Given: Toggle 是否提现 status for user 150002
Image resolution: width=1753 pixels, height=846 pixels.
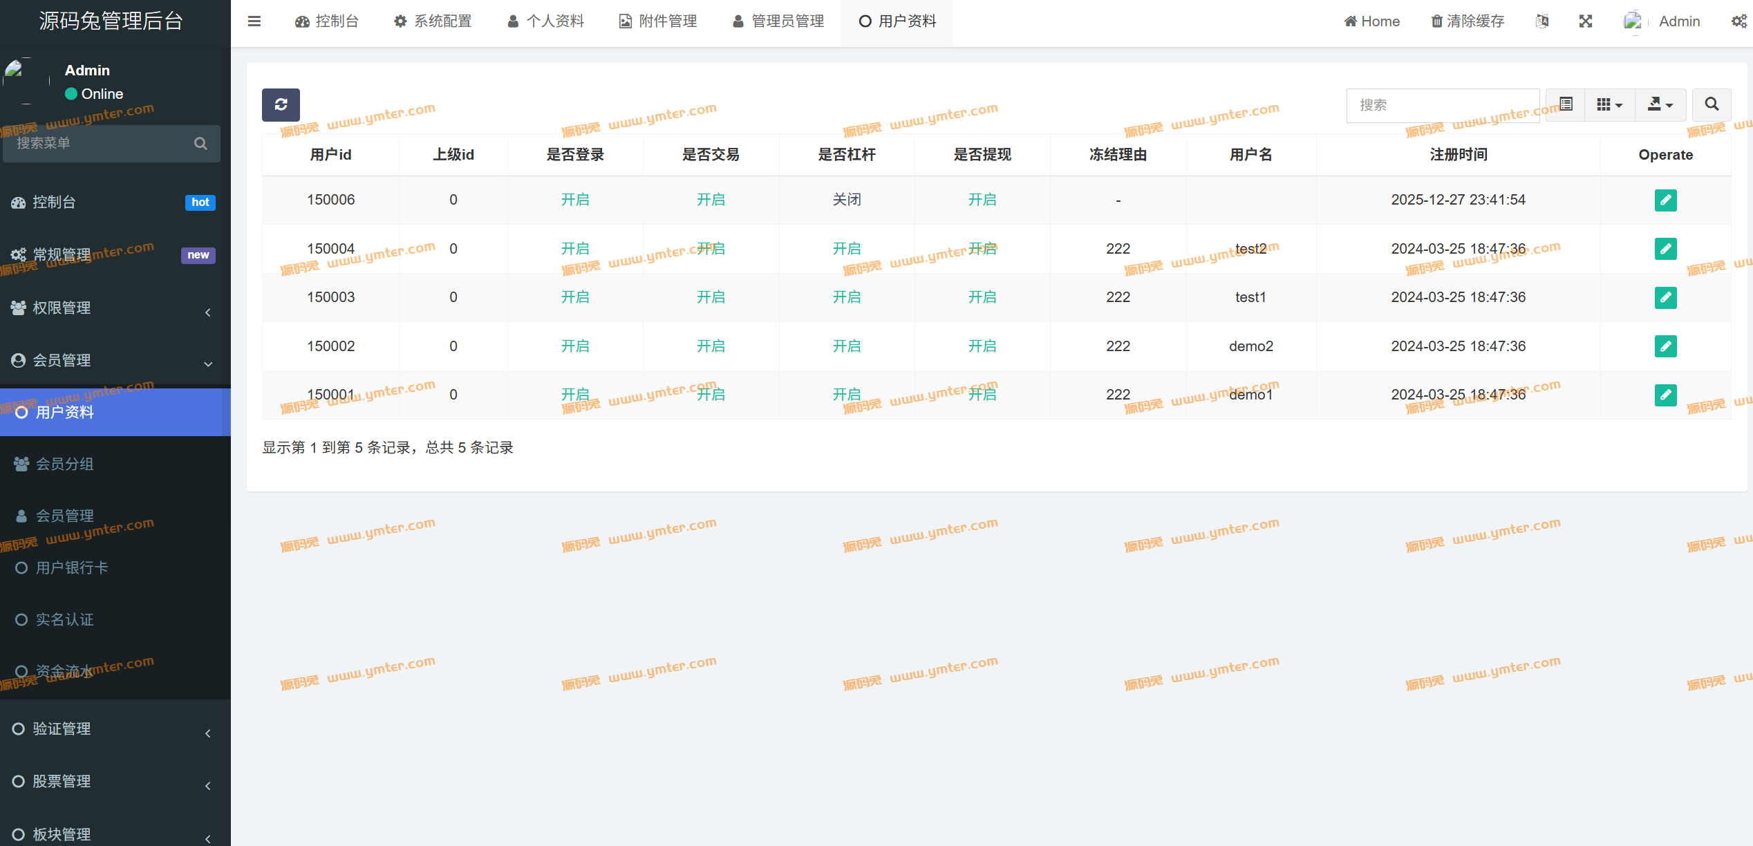Looking at the screenshot, I should [982, 346].
